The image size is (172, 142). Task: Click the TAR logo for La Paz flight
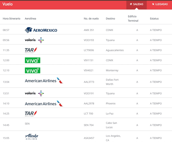click(31, 113)
